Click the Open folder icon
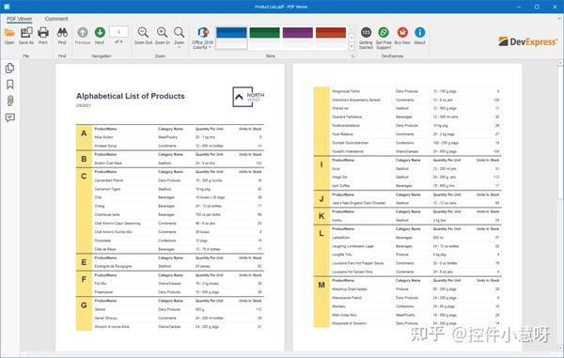The image size is (564, 358). click(x=9, y=36)
